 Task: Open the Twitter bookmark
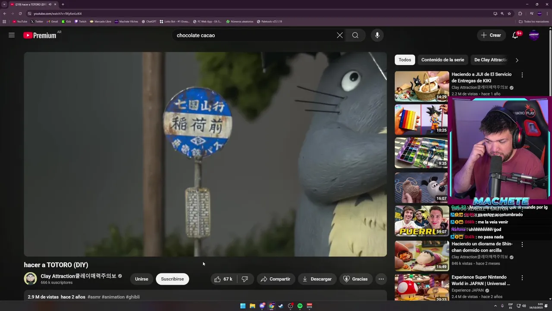coord(37,22)
